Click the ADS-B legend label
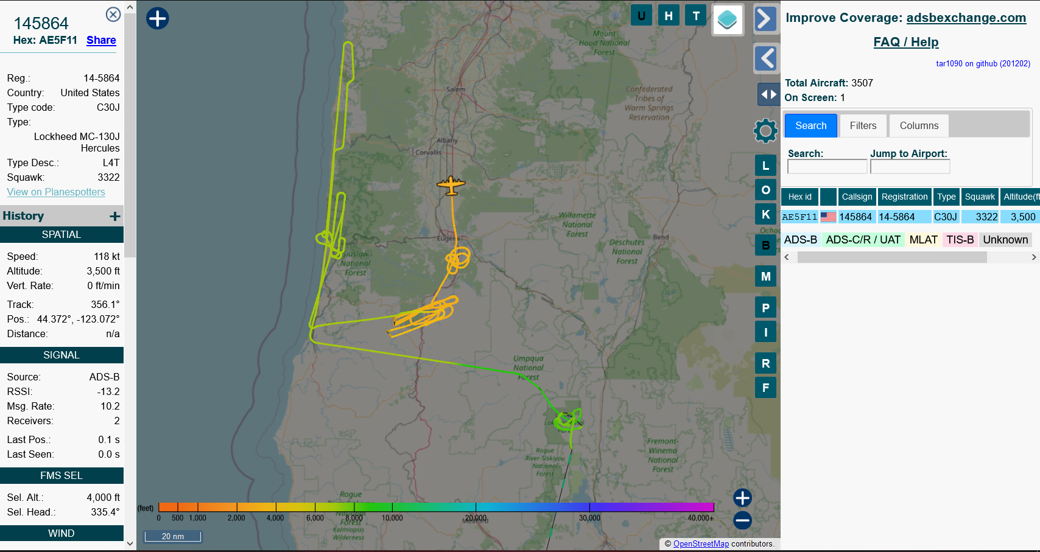1040x552 pixels. (x=801, y=240)
